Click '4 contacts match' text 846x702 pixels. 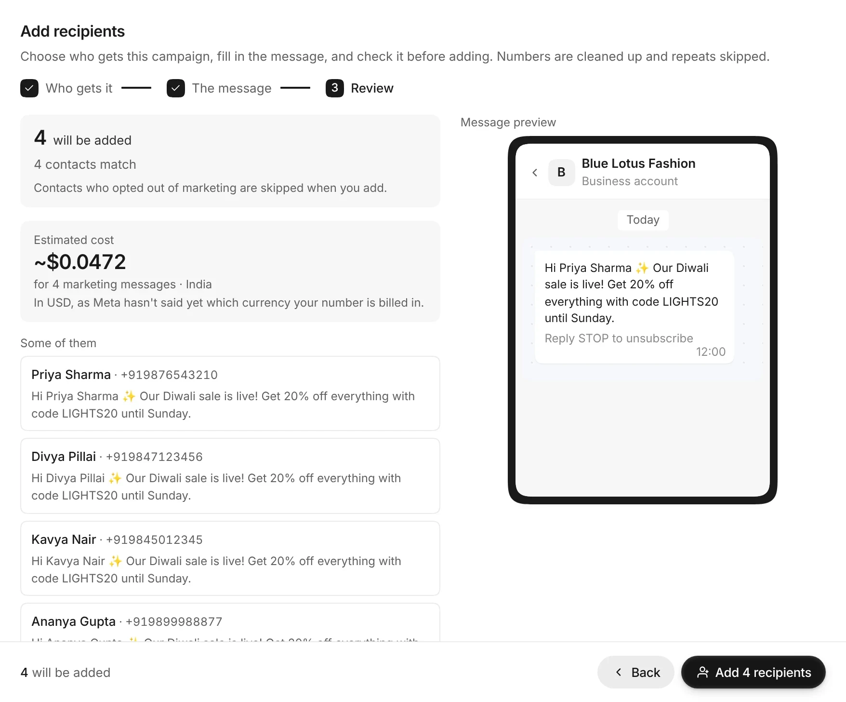tap(85, 164)
